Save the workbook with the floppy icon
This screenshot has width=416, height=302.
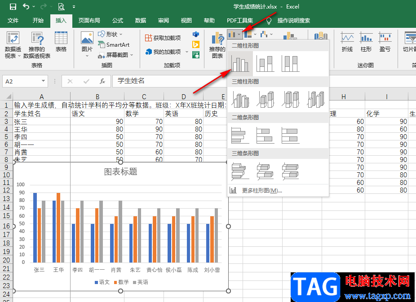(x=13, y=7)
